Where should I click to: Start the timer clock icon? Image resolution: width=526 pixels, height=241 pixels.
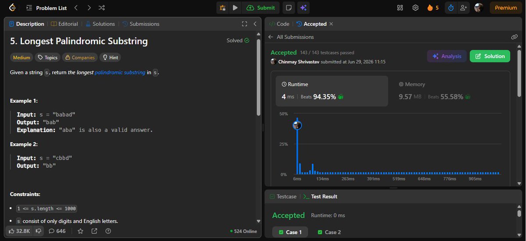pyautogui.click(x=450, y=7)
